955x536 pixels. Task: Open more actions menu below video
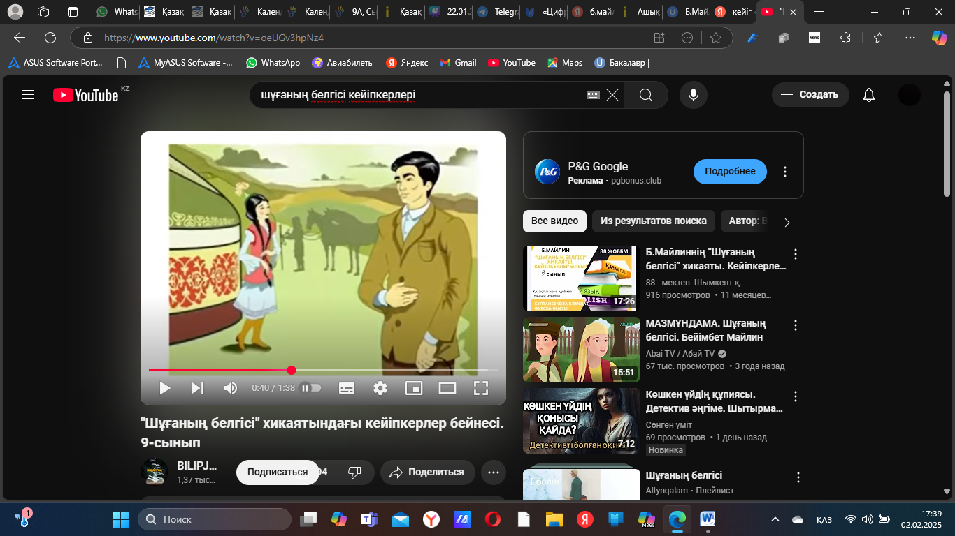tap(494, 472)
